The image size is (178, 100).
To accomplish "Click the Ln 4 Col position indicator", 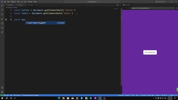I will tap(121, 95).
